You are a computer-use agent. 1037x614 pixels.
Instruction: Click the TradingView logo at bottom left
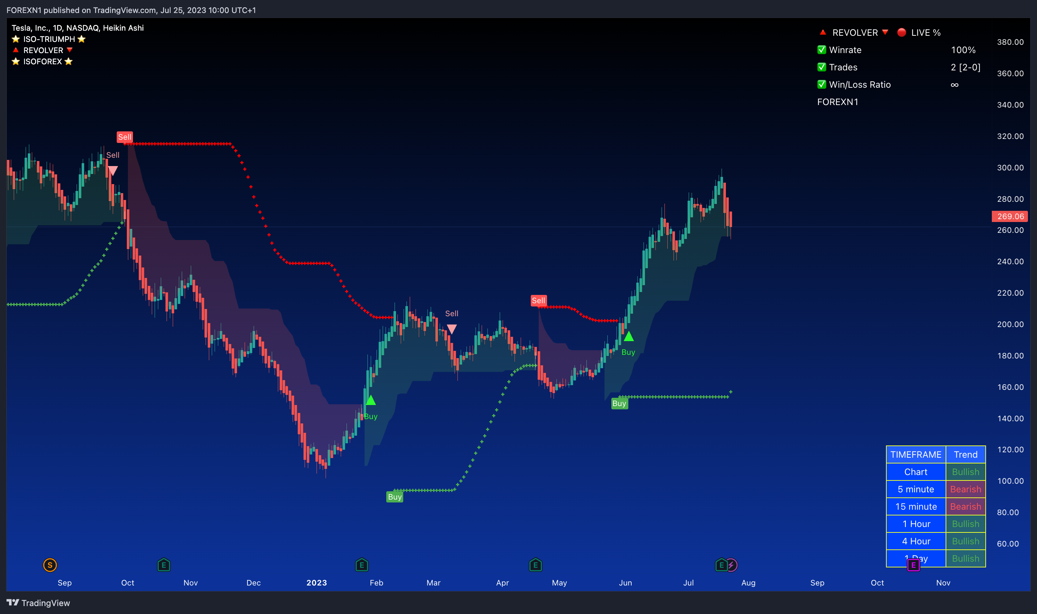pos(38,603)
